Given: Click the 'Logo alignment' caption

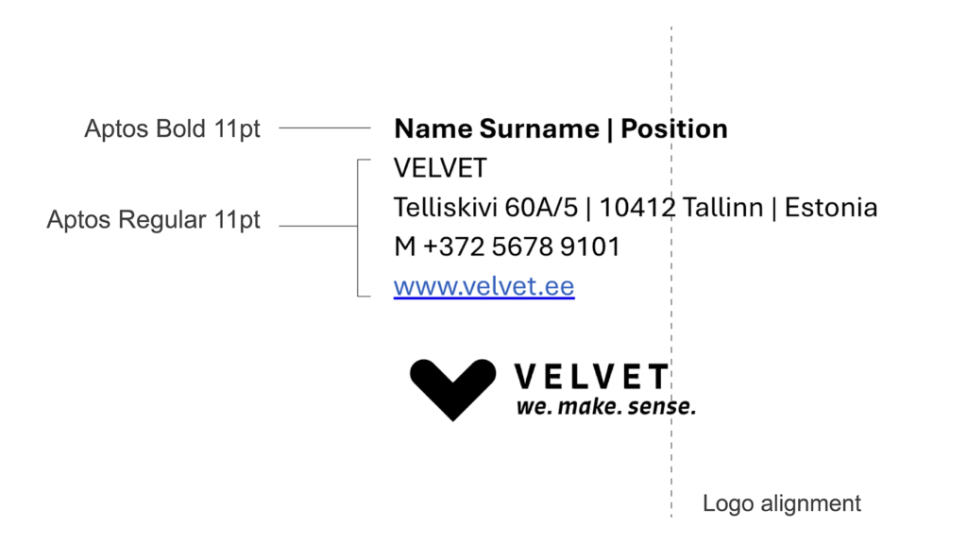Looking at the screenshot, I should pyautogui.click(x=781, y=503).
